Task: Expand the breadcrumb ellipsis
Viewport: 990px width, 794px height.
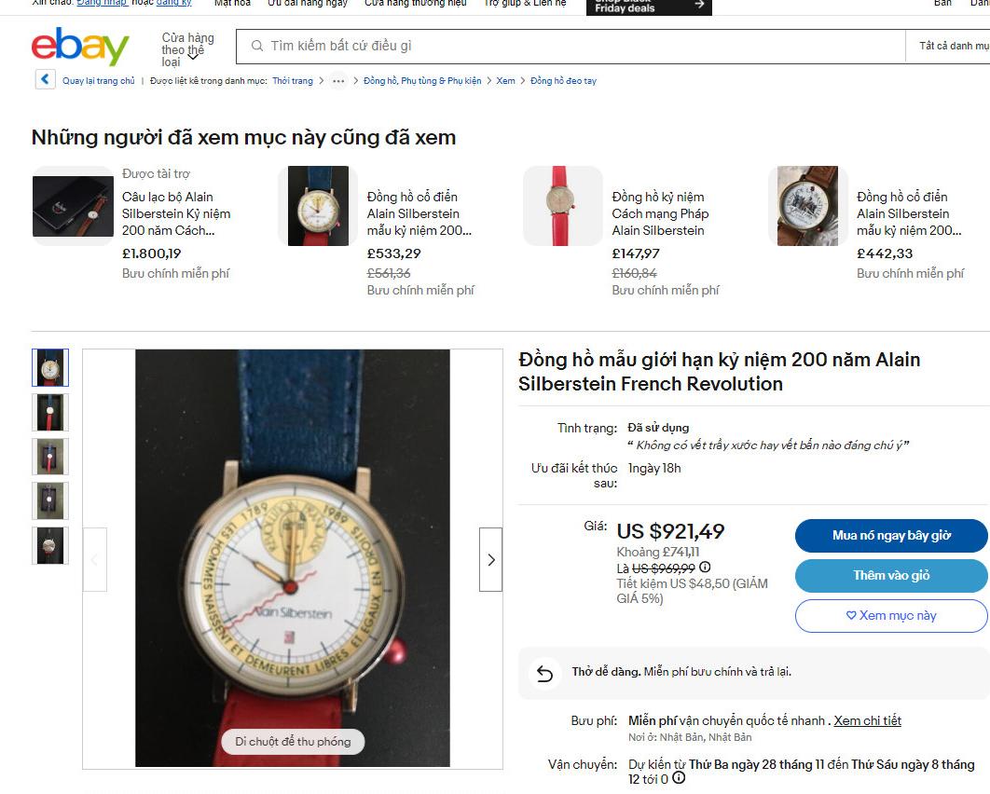Action: (338, 81)
